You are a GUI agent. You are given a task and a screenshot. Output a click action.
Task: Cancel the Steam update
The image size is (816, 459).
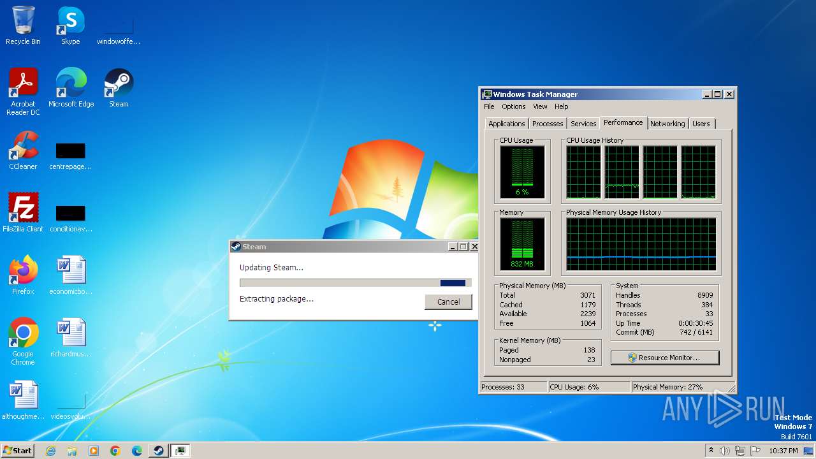point(448,302)
